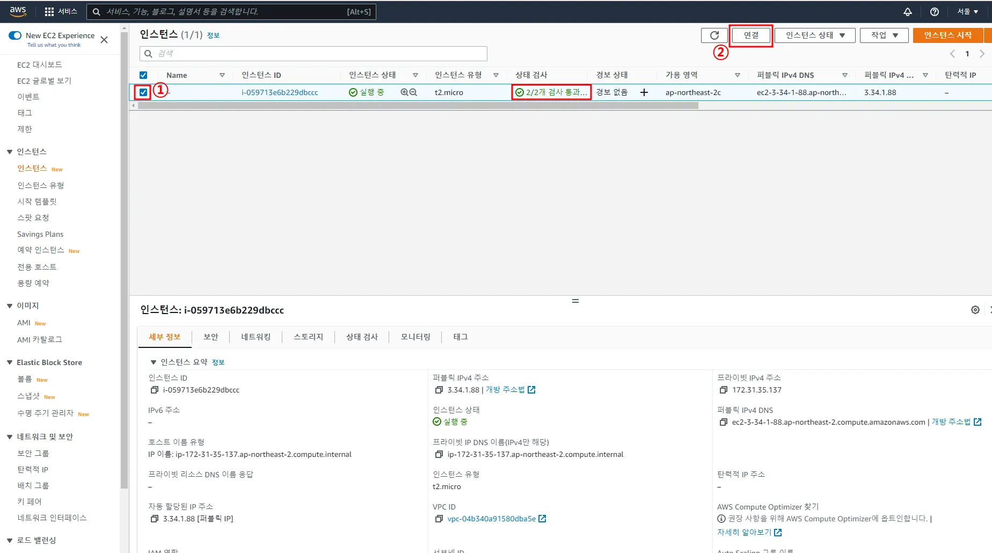Open the services grid menu icon

(49, 12)
